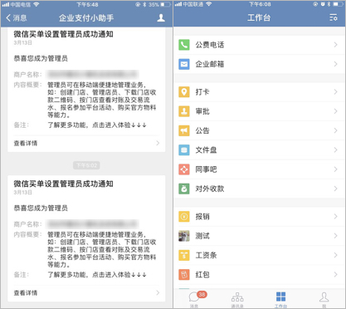This screenshot has width=346, height=309.
Task: Tap the 打卡 location pin icon
Action: [184, 91]
